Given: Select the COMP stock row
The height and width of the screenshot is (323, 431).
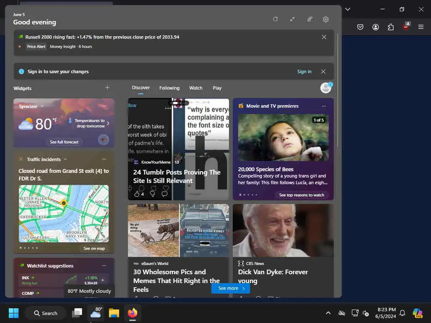Looking at the screenshot, I should [x=41, y=293].
